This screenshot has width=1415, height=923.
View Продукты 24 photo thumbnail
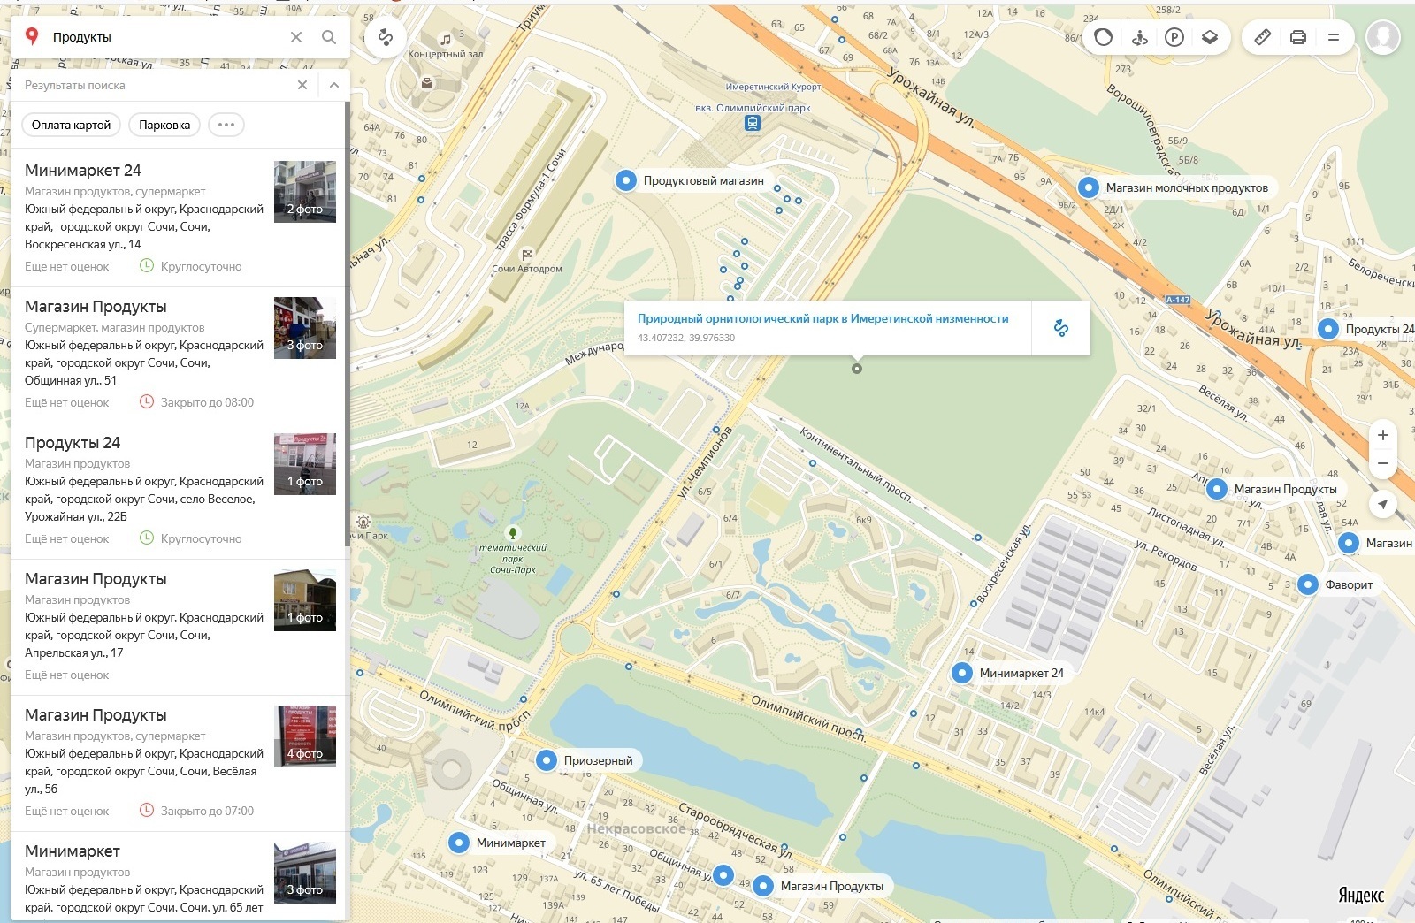coord(305,463)
